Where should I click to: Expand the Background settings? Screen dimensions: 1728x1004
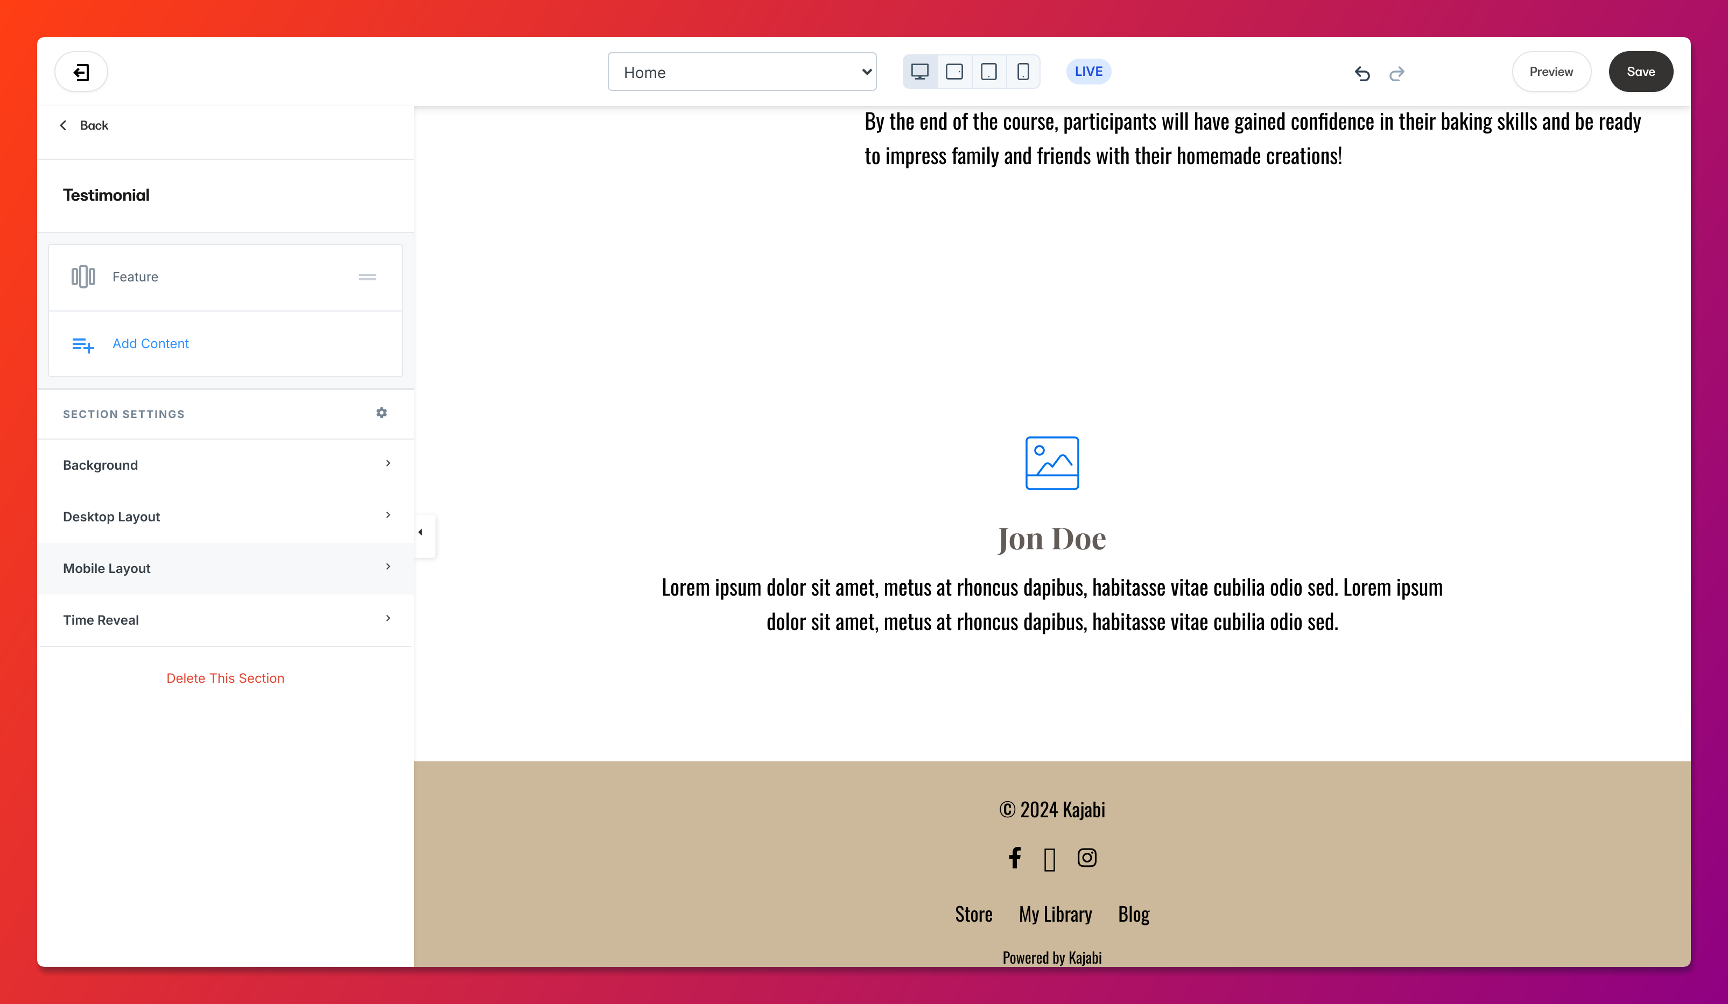[225, 465]
